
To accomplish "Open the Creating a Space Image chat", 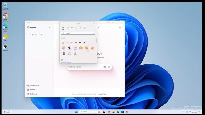I will [35, 34].
